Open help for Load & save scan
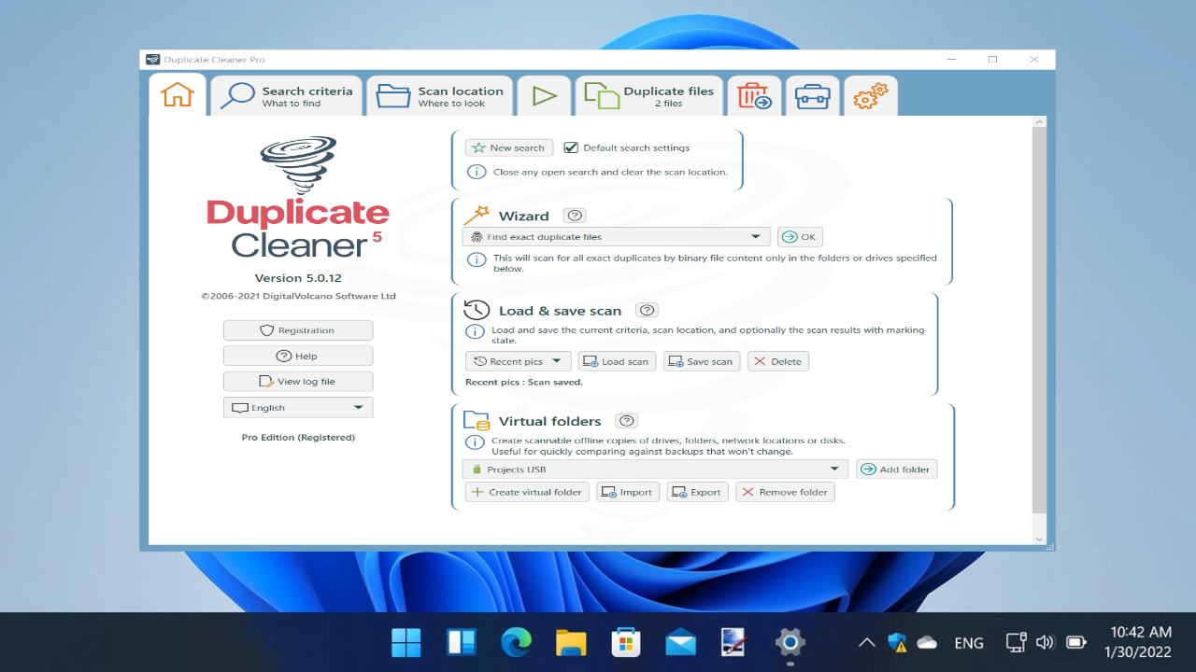 pos(647,310)
